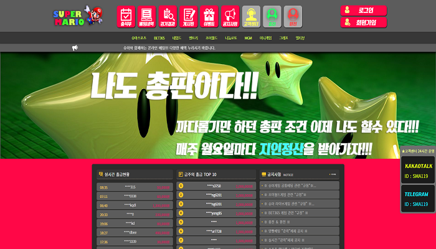Click the 08:35 ****315 withdrawal row
Image resolution: width=436 pixels, height=249 pixels.
click(135, 187)
